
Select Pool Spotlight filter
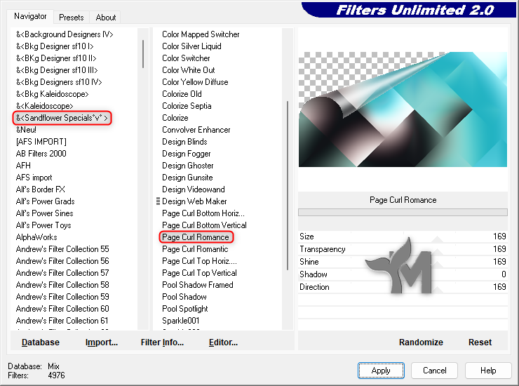pyautogui.click(x=185, y=309)
